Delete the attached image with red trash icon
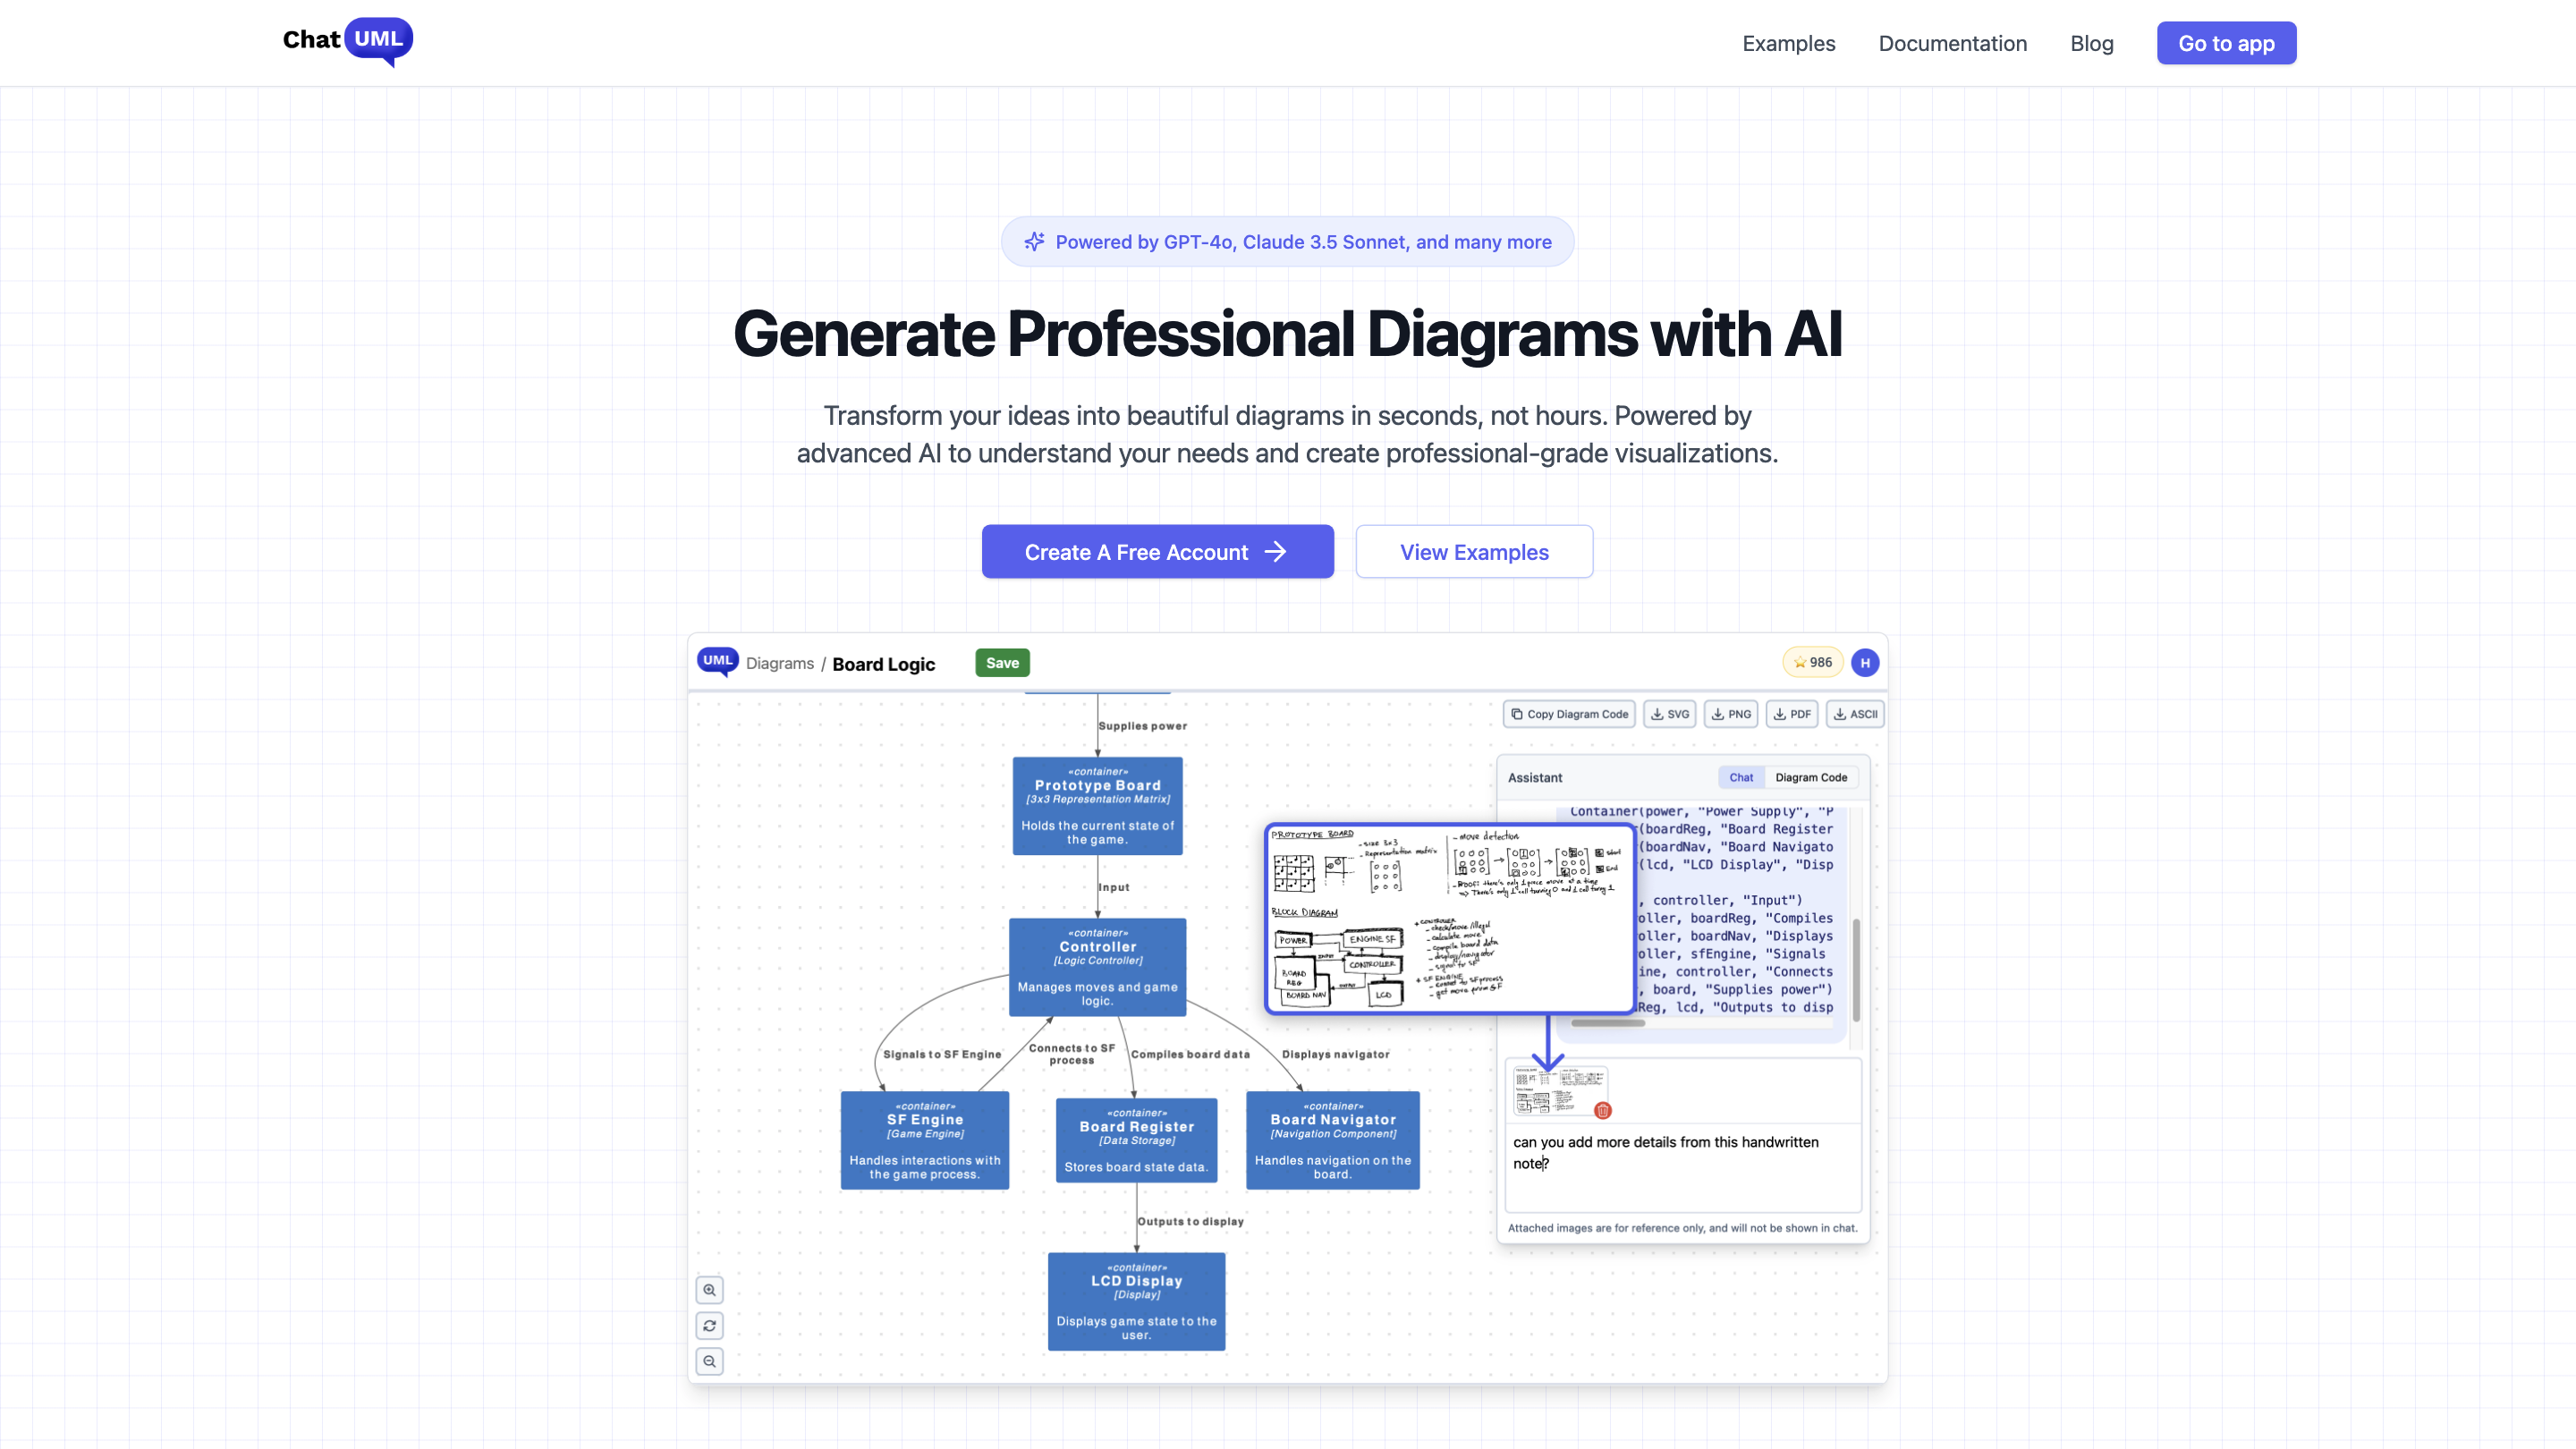 click(1603, 1110)
